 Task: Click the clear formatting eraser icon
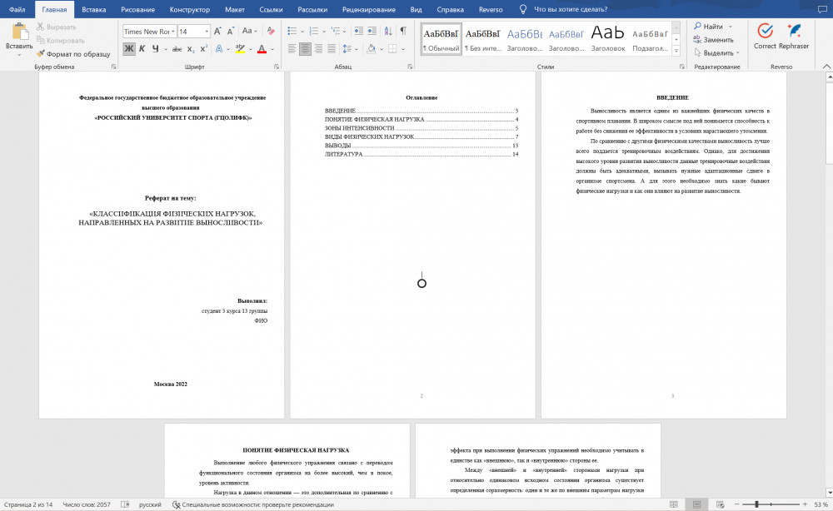click(271, 31)
